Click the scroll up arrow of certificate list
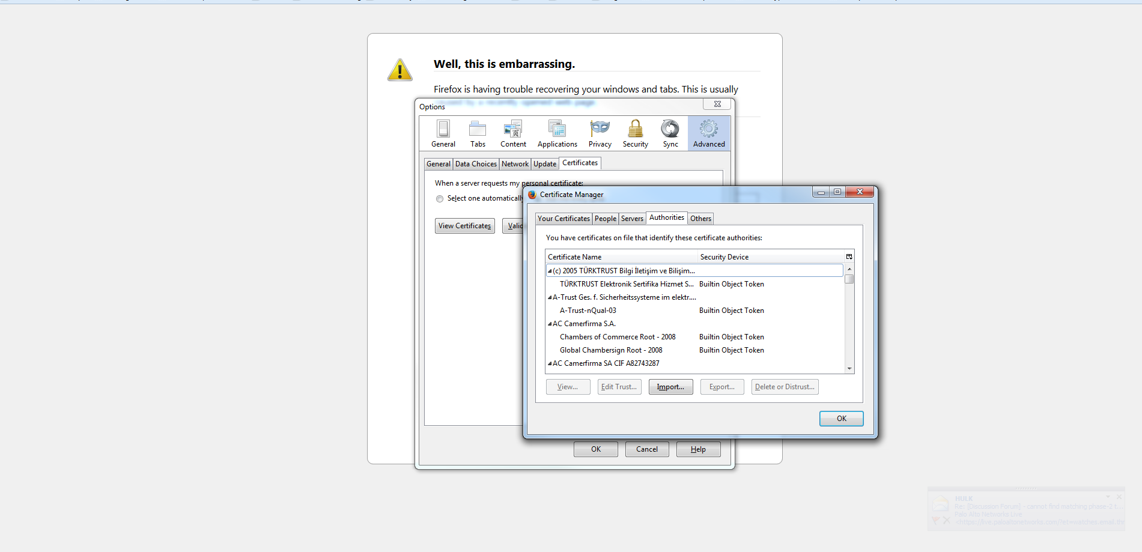 [x=849, y=269]
